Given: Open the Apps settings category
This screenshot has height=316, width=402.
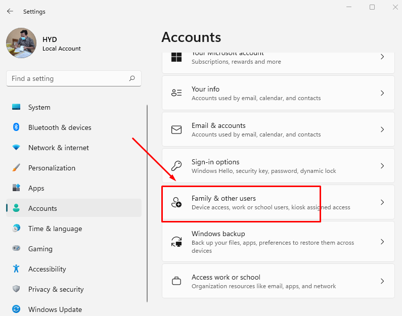Looking at the screenshot, I should (x=36, y=188).
